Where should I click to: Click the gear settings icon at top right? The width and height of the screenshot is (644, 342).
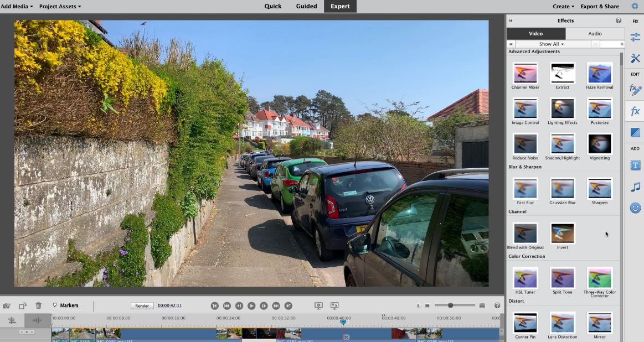pos(635,6)
